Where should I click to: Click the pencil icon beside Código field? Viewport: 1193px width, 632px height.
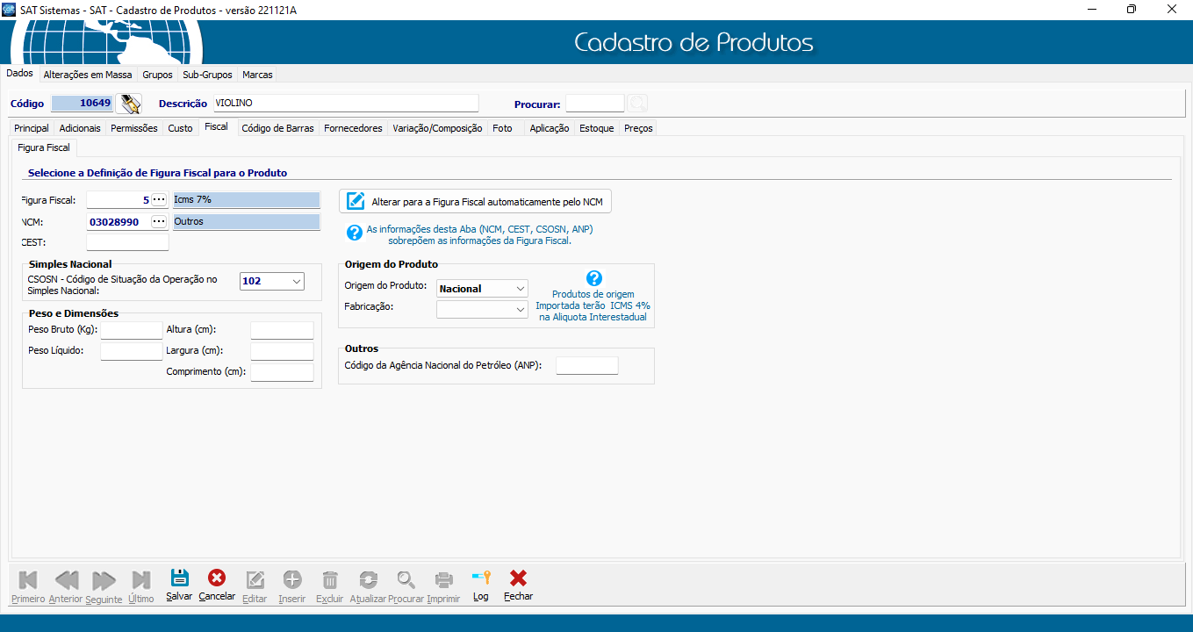(130, 104)
